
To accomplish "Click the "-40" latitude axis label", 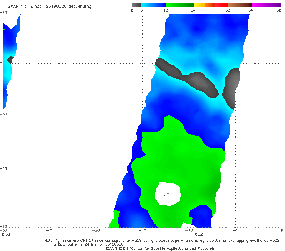I will coord(3,226).
